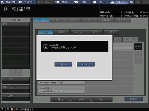The height and width of the screenshot is (111, 149).
Task: Select sample006 address entry
Action: 61,90
